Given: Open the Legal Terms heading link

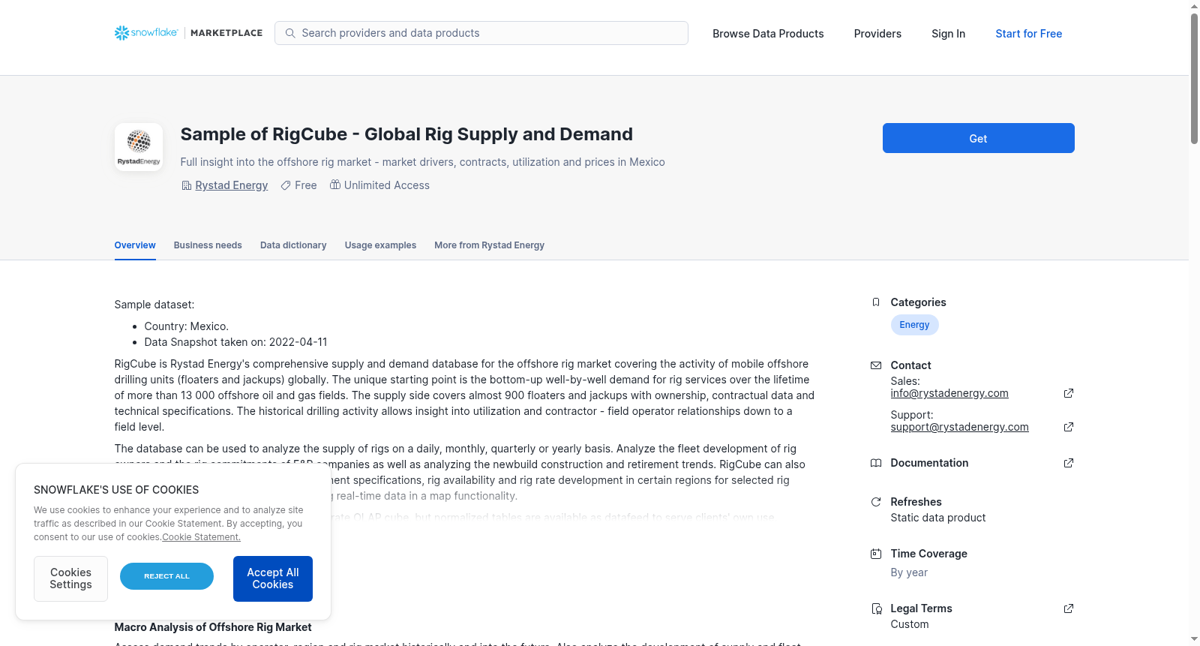Looking at the screenshot, I should (x=921, y=608).
